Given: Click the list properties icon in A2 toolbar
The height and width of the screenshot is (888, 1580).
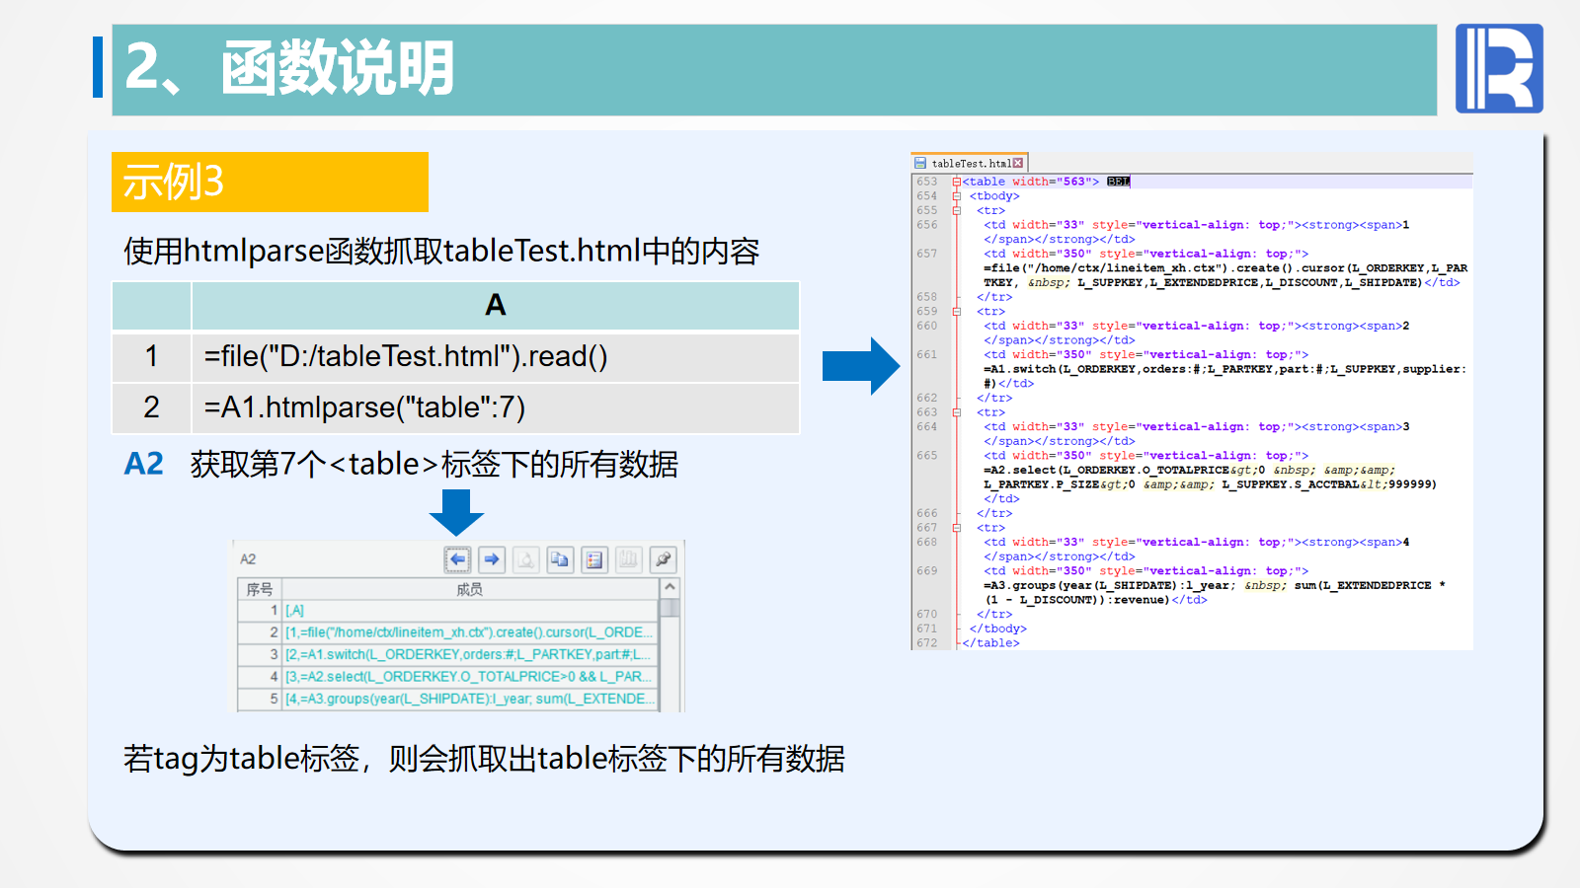Looking at the screenshot, I should click(x=594, y=559).
